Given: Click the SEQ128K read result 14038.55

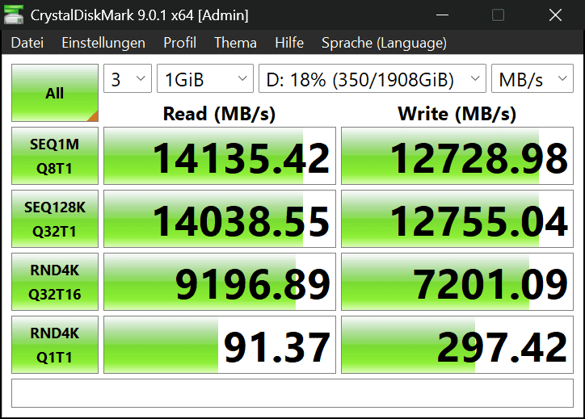Looking at the screenshot, I should 220,219.
